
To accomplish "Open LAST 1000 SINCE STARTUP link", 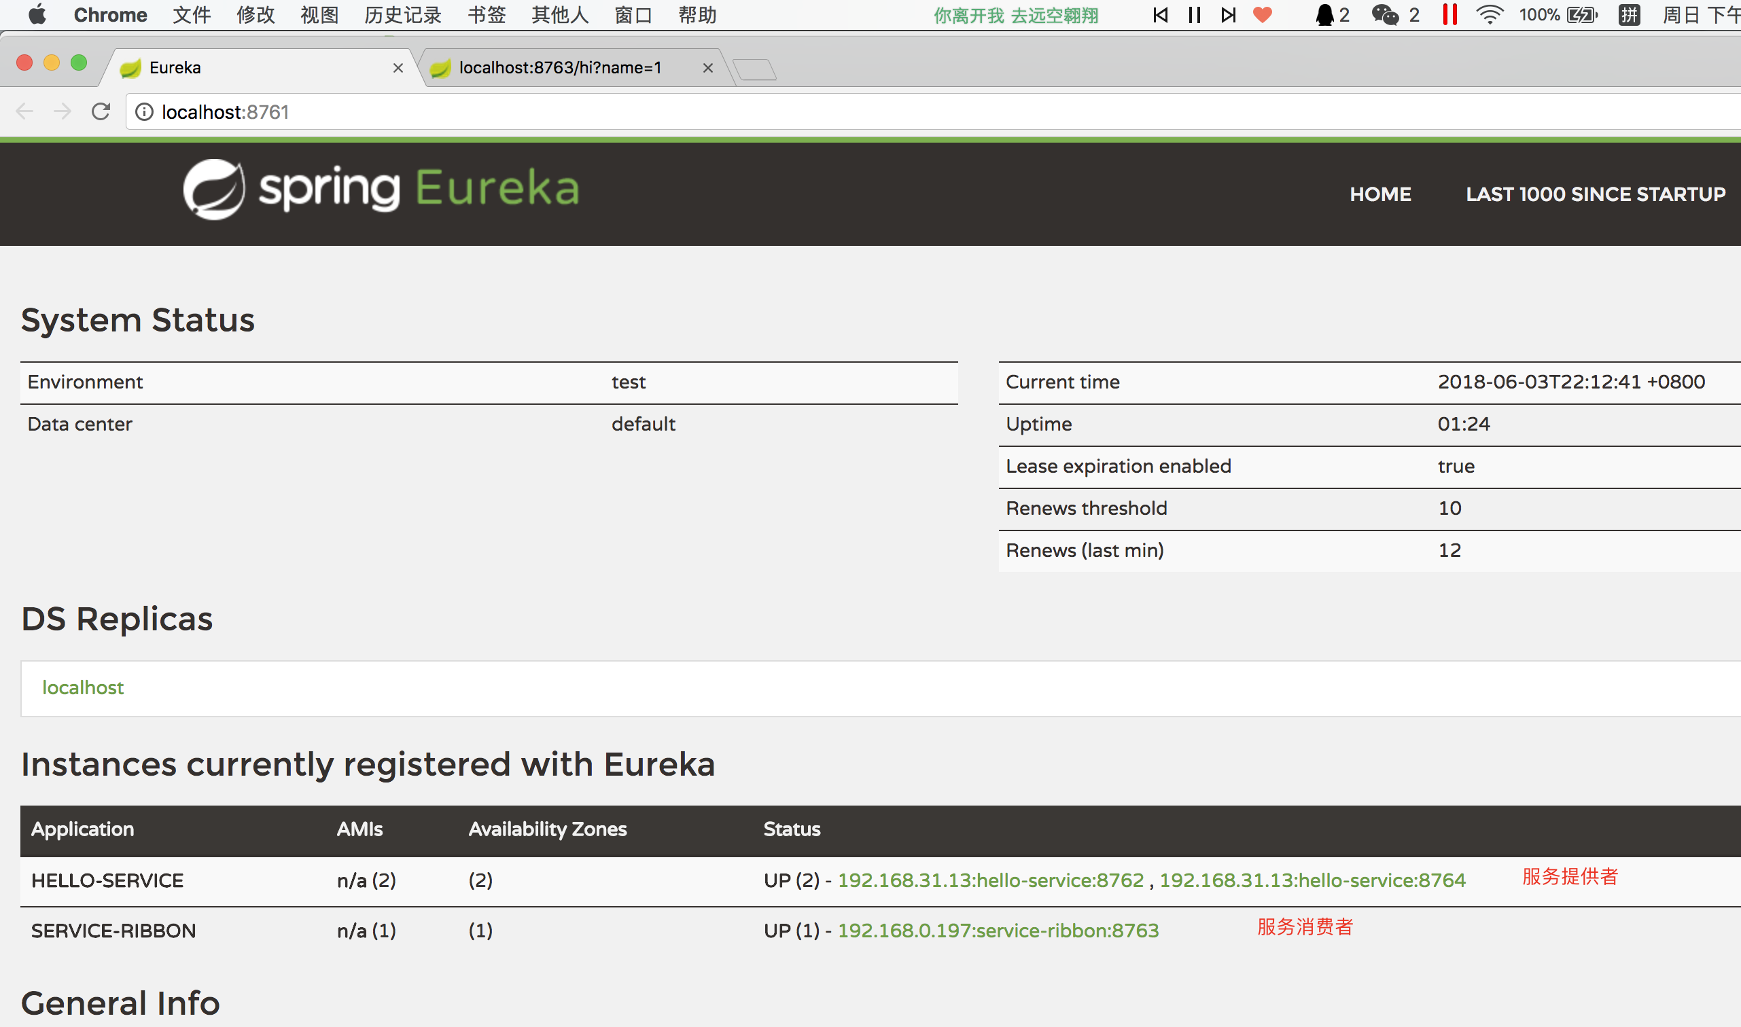I will coord(1595,194).
